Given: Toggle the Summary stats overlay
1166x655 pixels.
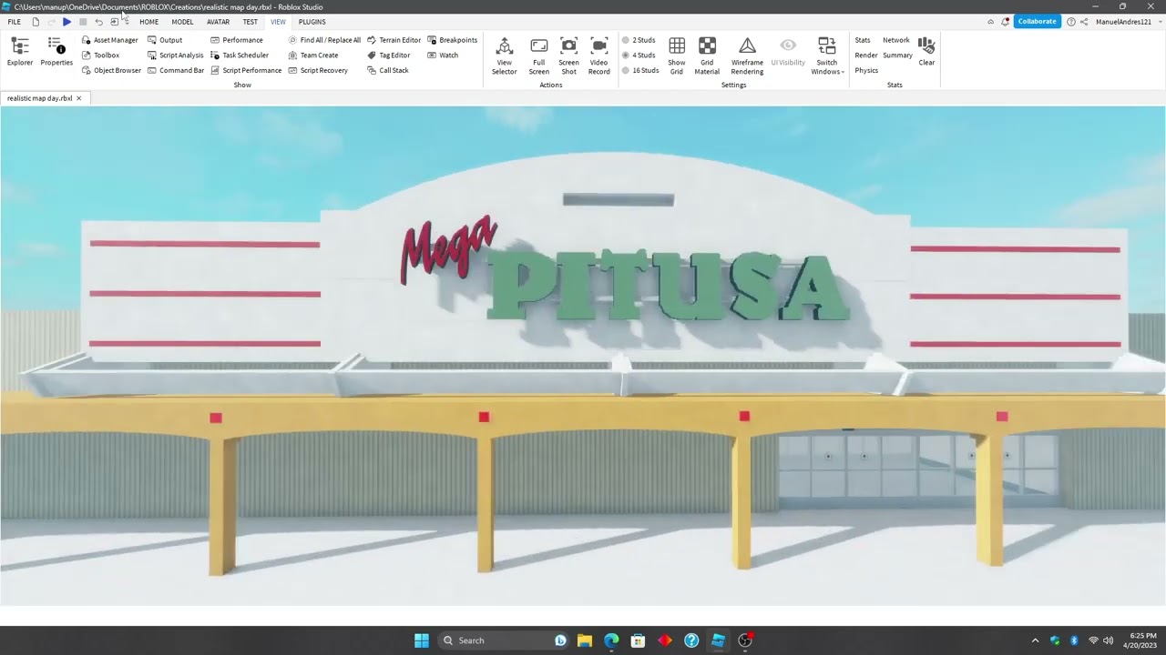Looking at the screenshot, I should [x=897, y=55].
